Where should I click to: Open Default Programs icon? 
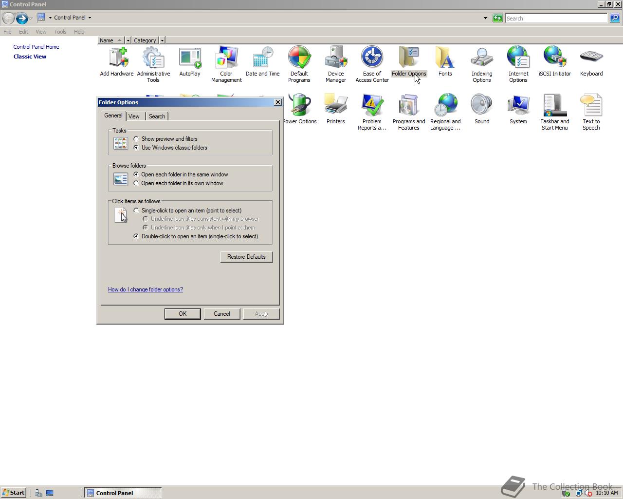(299, 65)
